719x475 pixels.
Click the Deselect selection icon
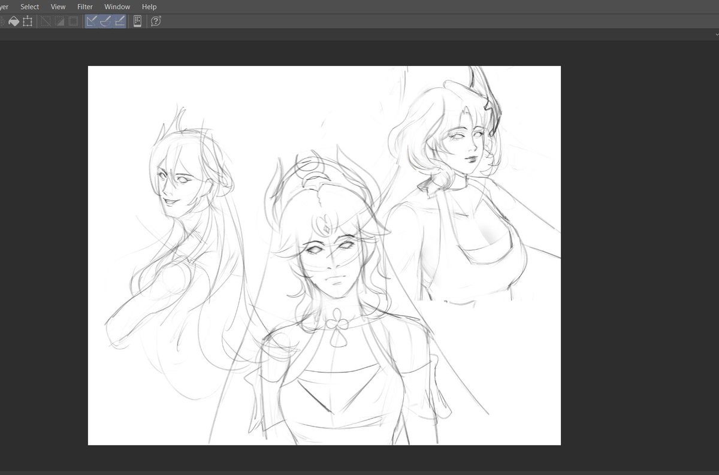[x=46, y=22]
